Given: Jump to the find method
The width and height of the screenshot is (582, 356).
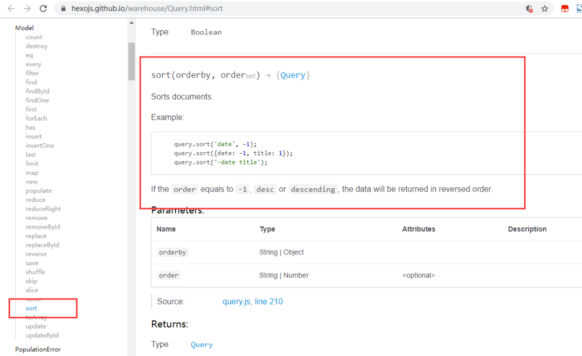Looking at the screenshot, I should pos(31,82).
